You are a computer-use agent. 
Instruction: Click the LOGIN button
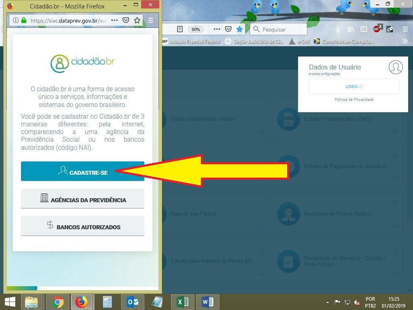(354, 86)
